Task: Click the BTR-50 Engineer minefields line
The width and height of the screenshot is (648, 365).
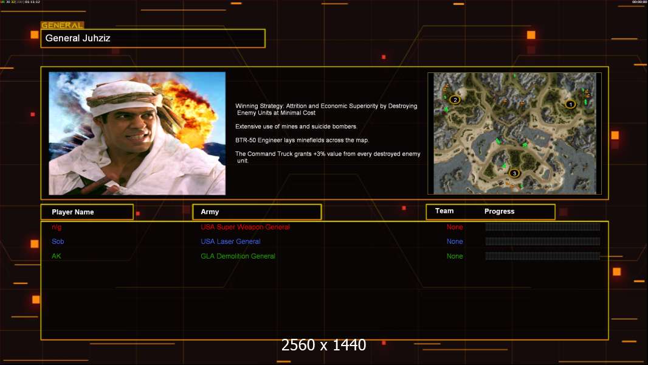Action: coord(302,140)
